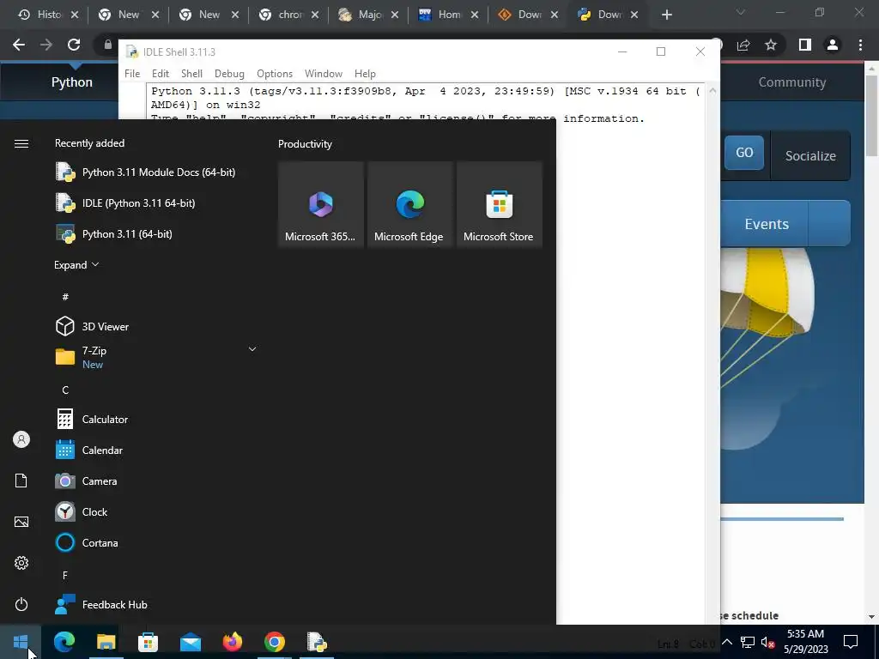Open the Microsoft Store tile
This screenshot has height=659, width=879.
499,204
